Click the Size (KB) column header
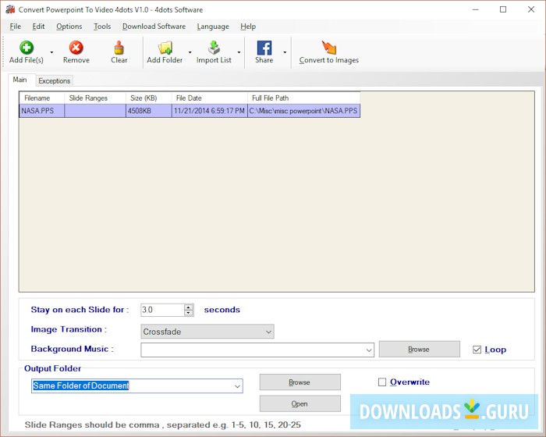The height and width of the screenshot is (437, 546). (x=149, y=98)
